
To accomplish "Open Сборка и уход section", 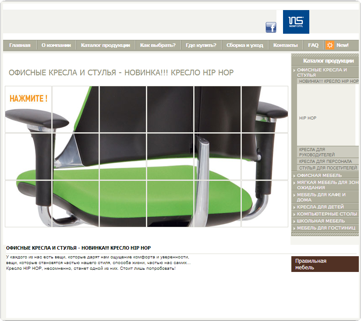I will (245, 46).
